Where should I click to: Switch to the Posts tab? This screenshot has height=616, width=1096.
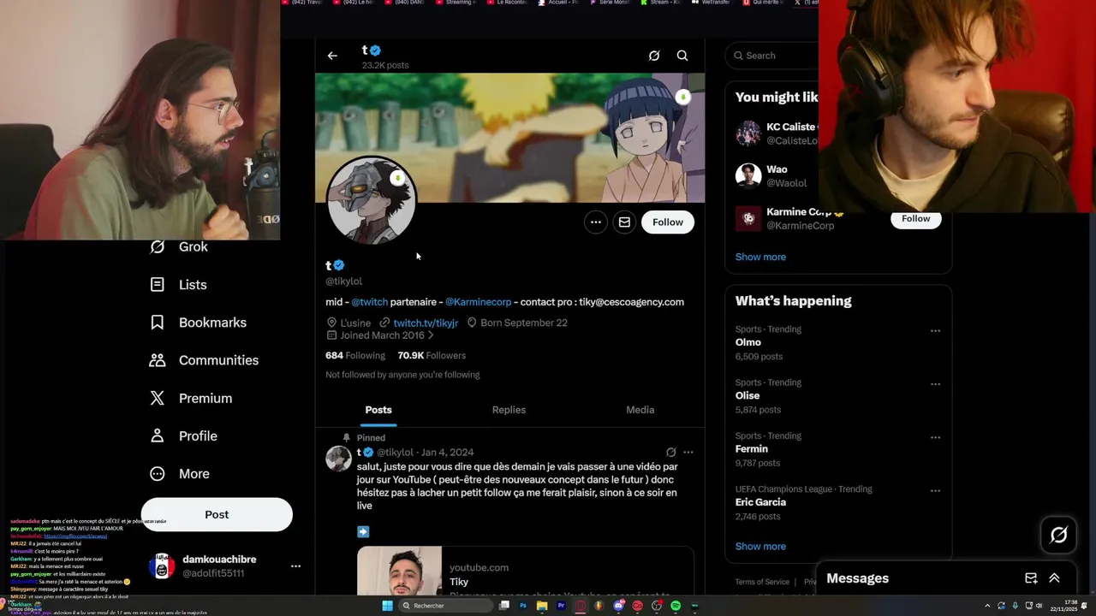point(378,410)
